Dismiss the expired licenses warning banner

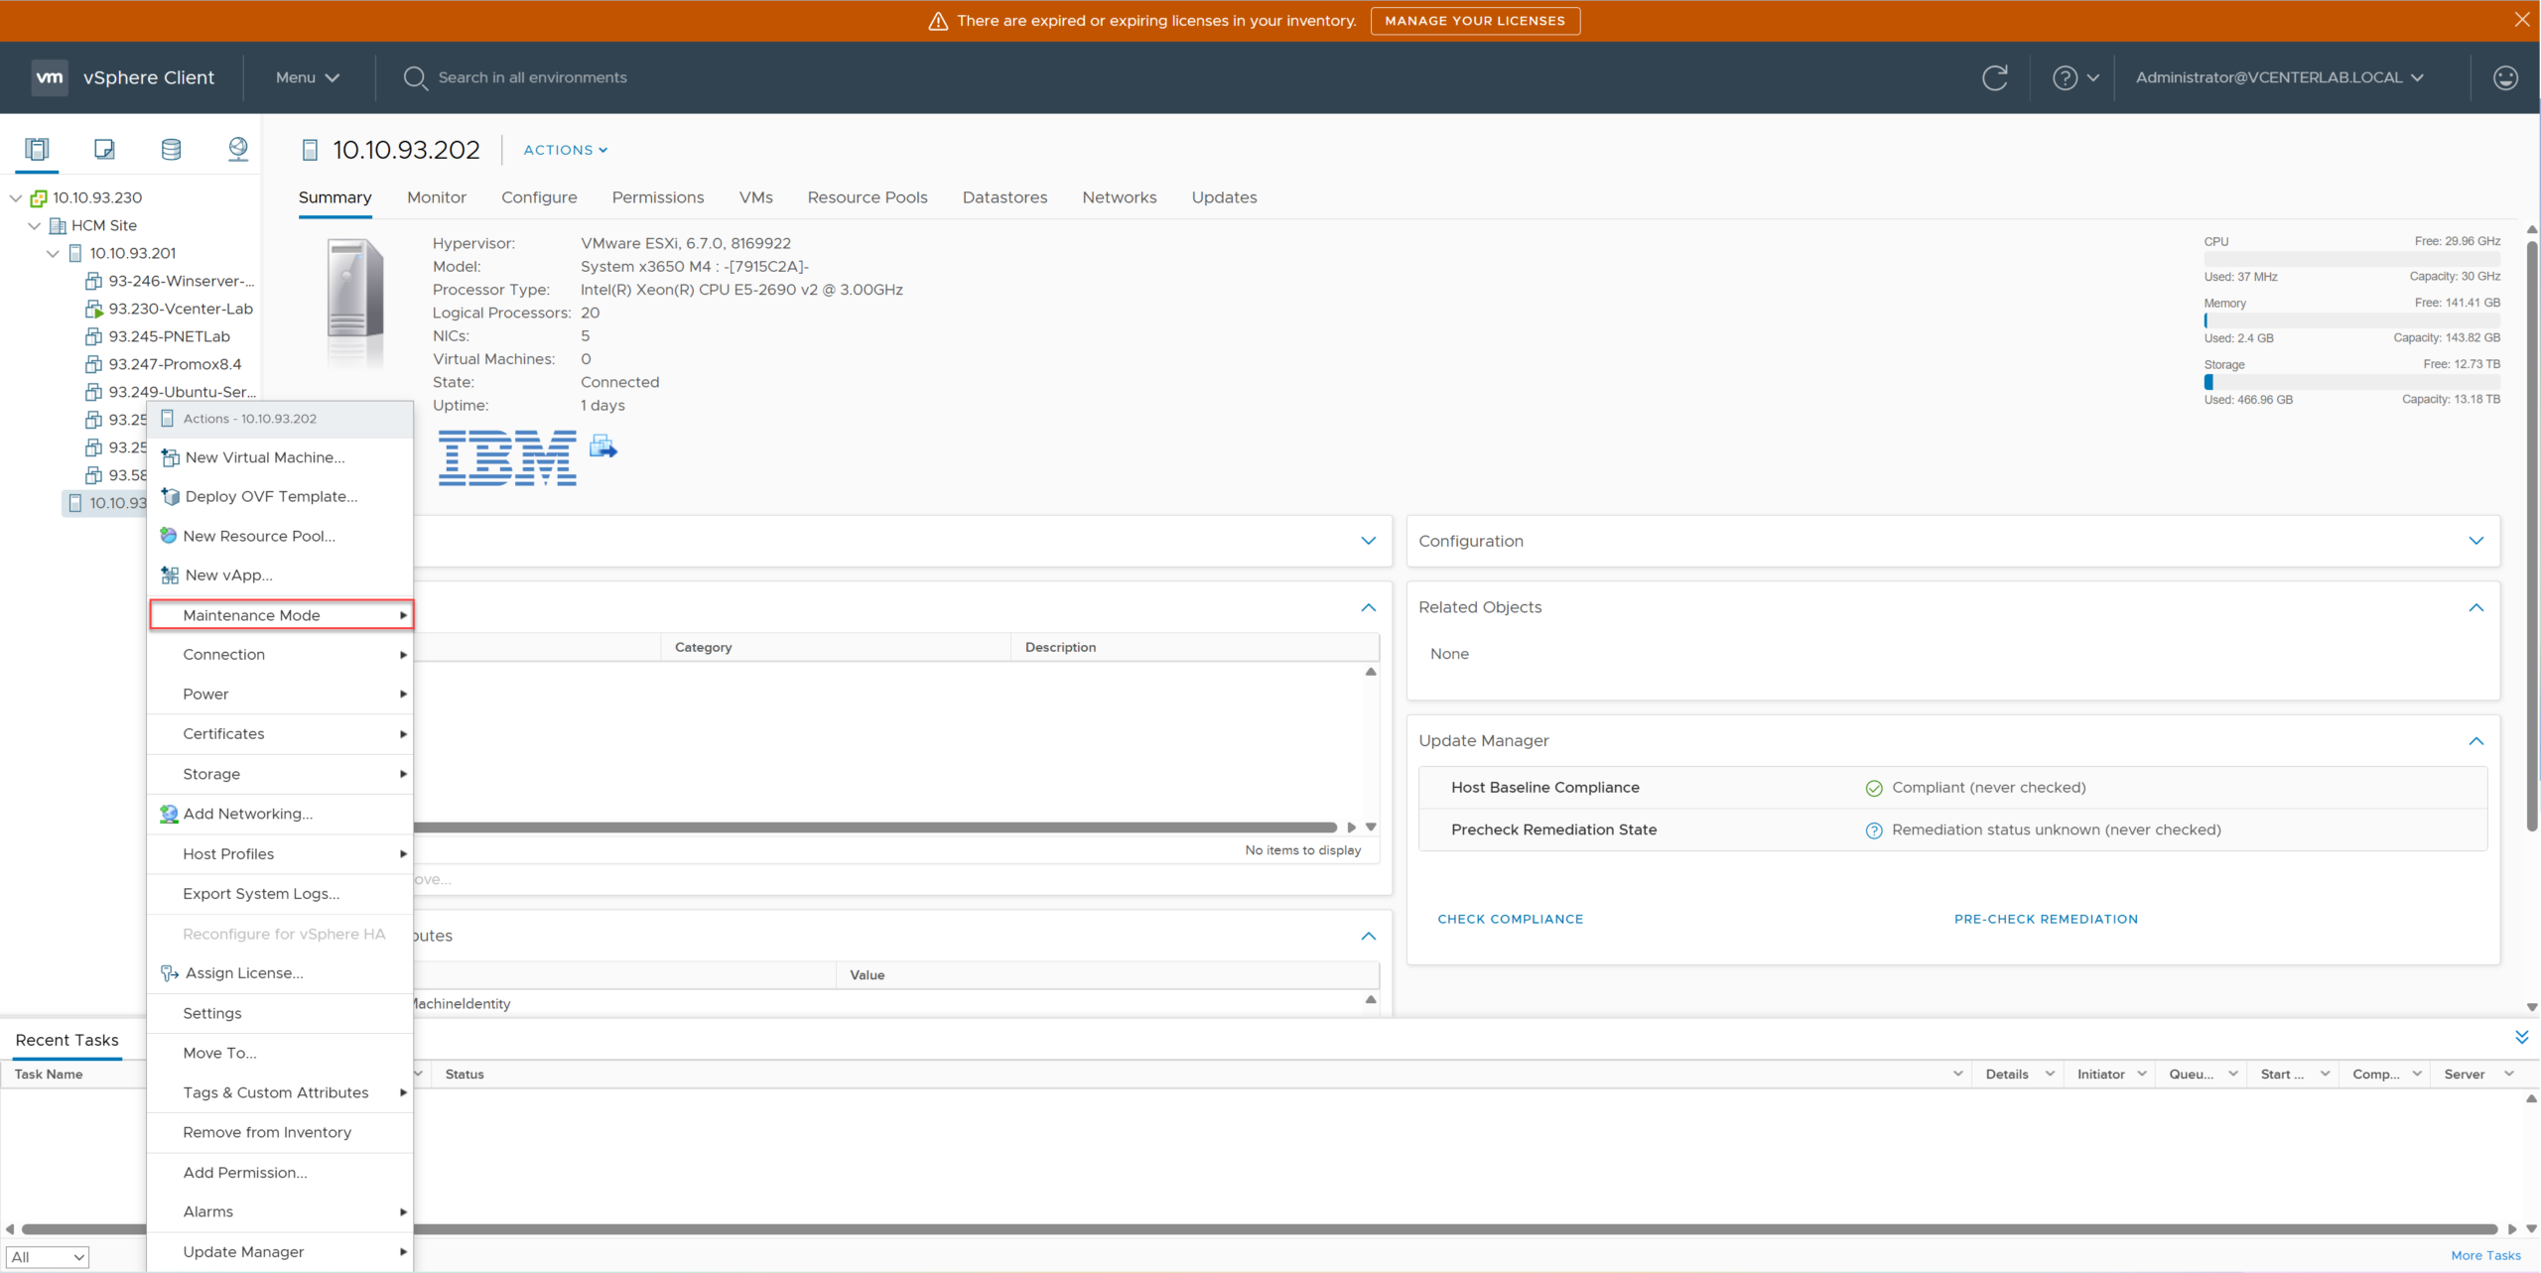tap(2521, 20)
